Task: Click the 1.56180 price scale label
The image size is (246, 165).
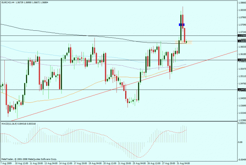Action: point(242,54)
